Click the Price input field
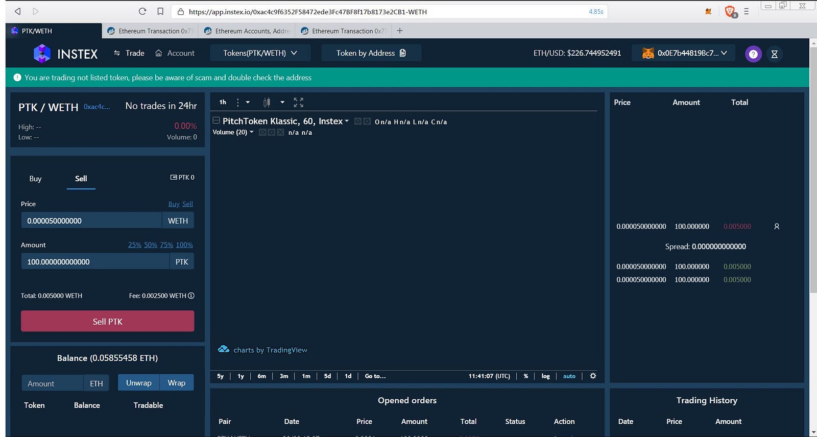This screenshot has width=817, height=437. pyautogui.click(x=91, y=221)
